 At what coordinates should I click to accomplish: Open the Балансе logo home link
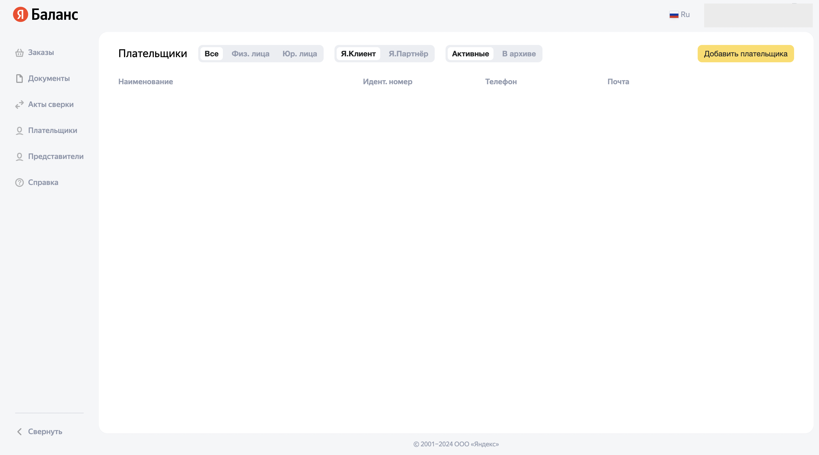coord(54,15)
